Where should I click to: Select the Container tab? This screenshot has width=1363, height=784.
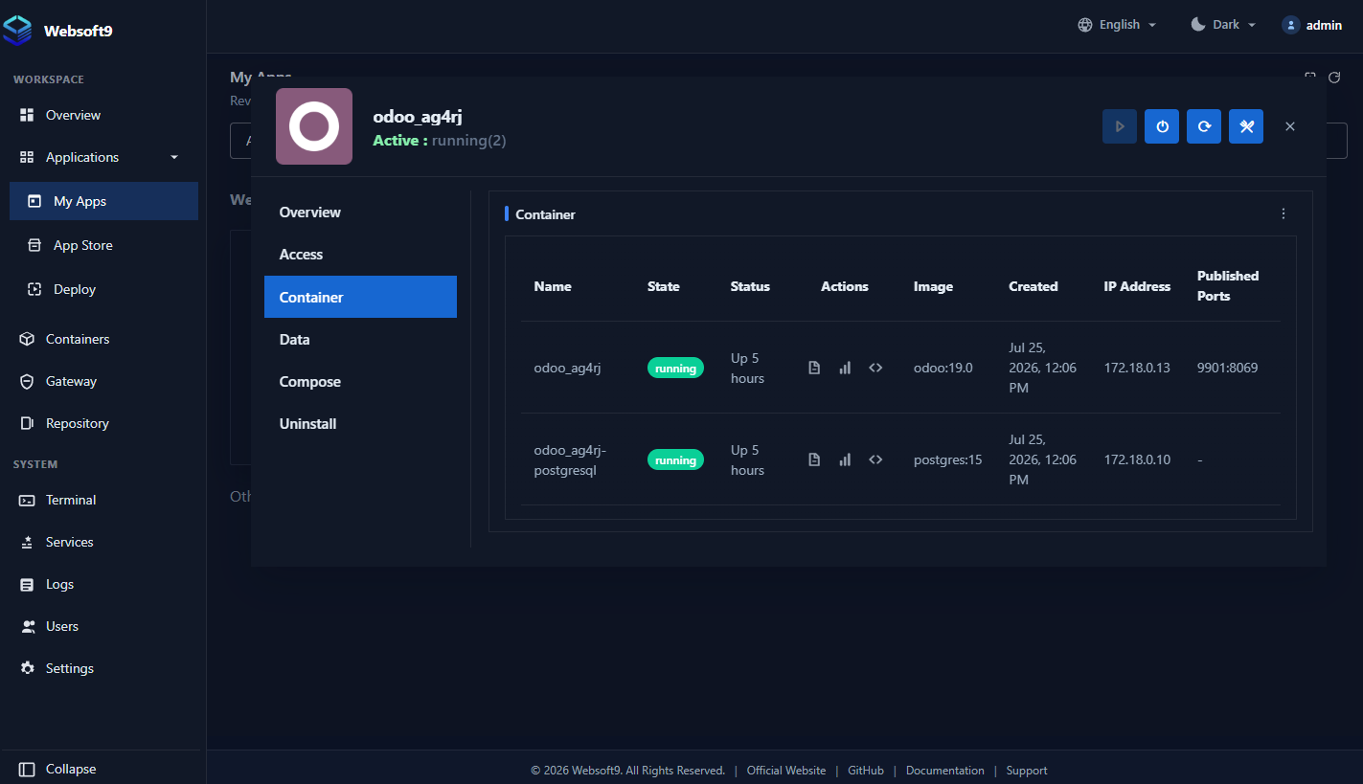pyautogui.click(x=360, y=297)
